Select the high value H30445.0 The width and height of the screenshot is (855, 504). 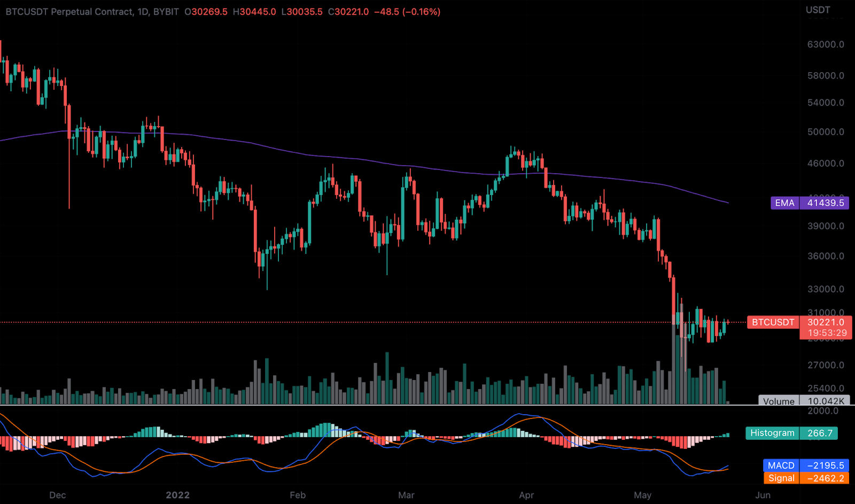[x=254, y=12]
